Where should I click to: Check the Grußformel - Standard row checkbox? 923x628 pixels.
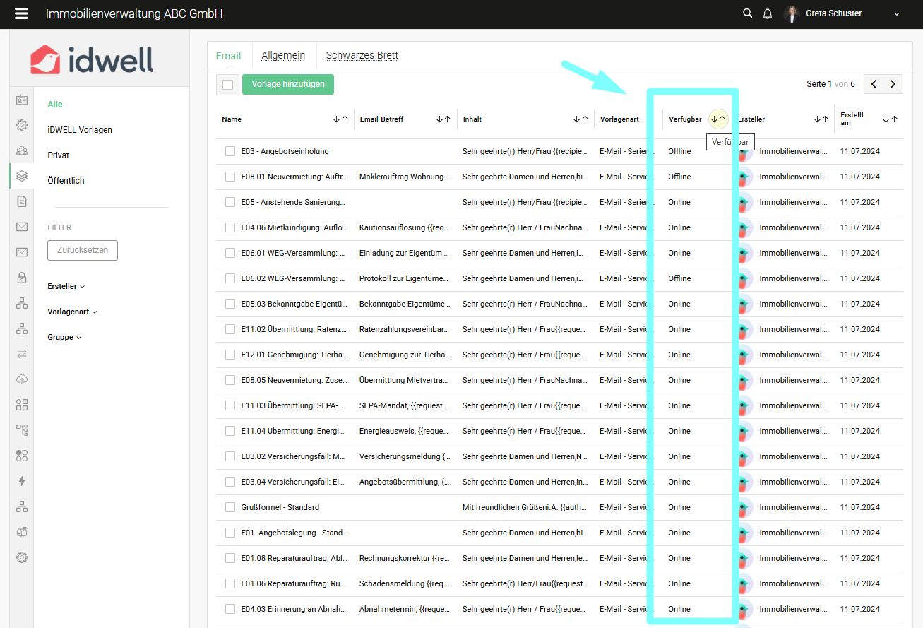230,507
